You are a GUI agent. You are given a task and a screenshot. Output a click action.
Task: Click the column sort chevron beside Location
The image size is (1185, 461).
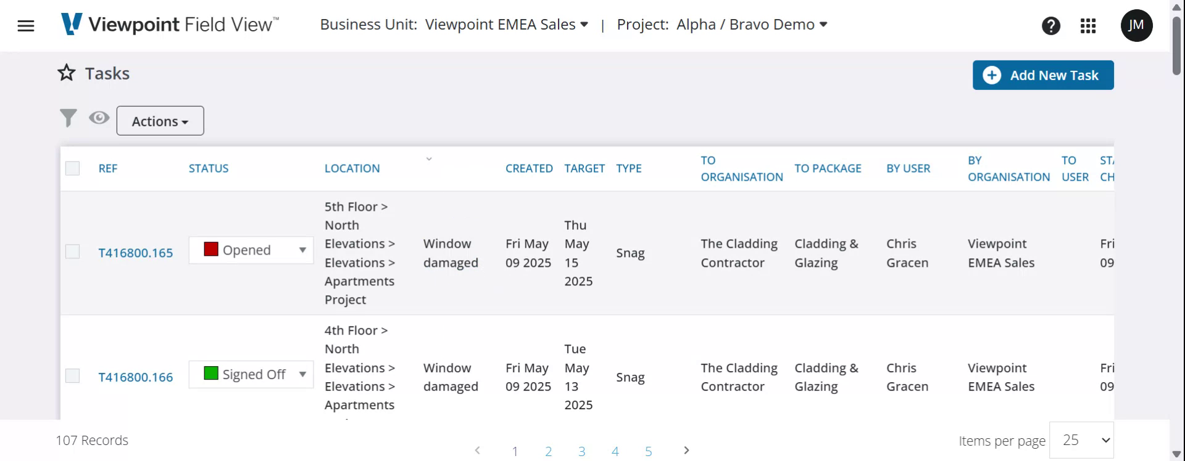coord(429,159)
